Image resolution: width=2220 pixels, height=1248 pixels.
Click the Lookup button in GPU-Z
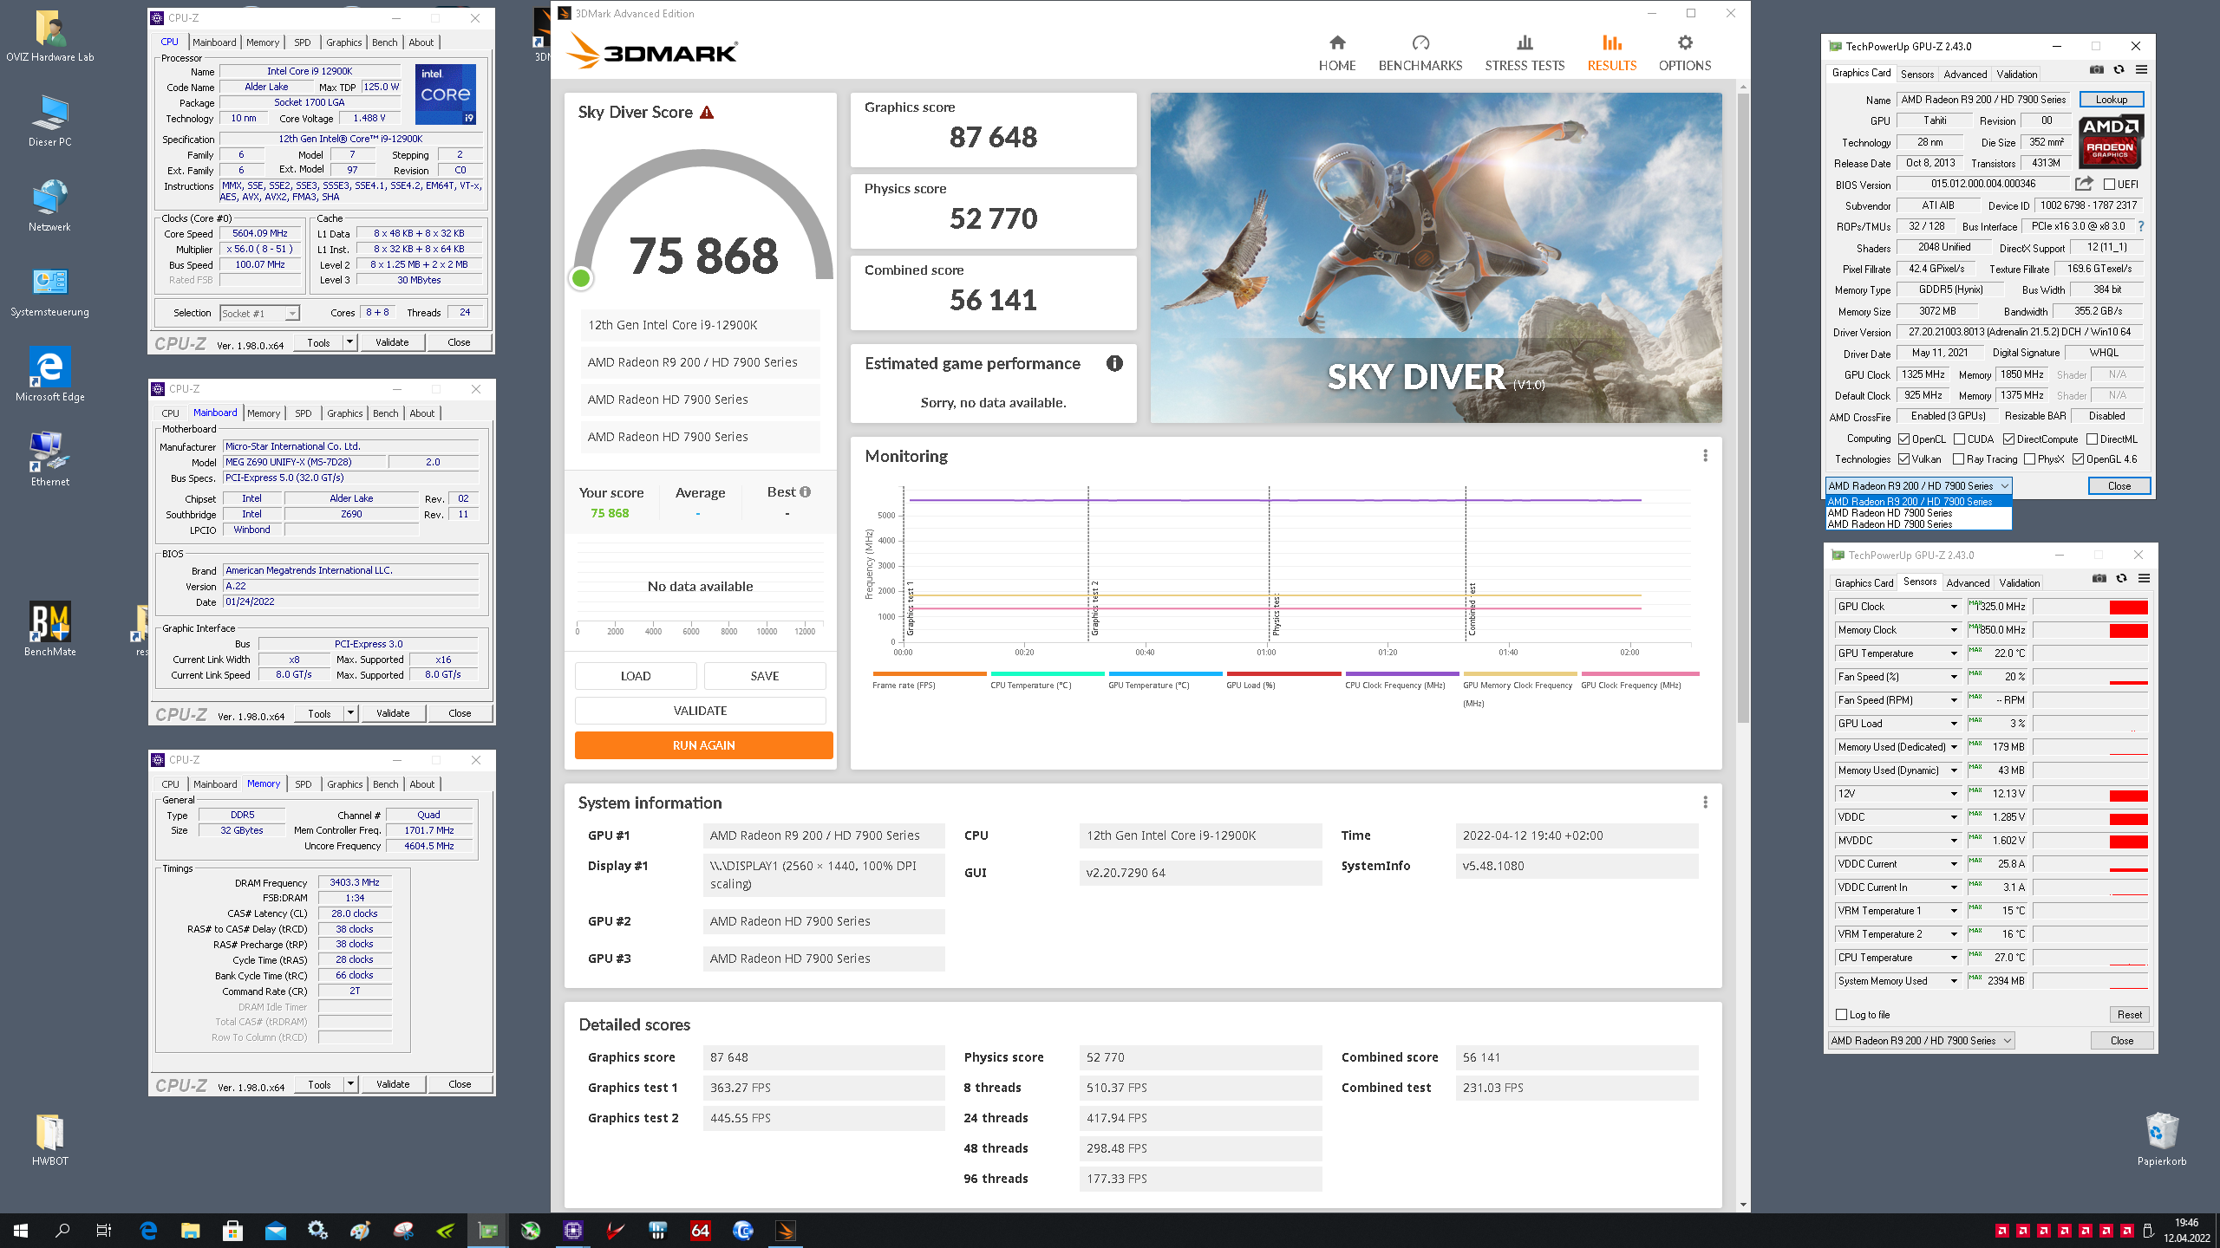tap(2111, 99)
